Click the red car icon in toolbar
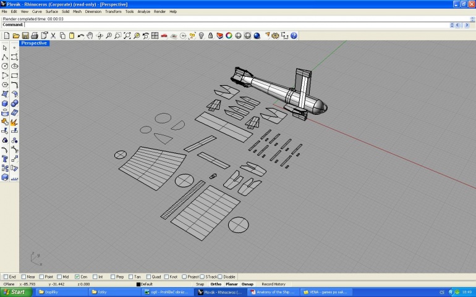Viewport: 476px width, 297px height. [164, 36]
